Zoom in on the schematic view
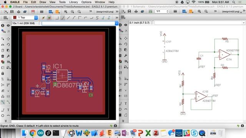This screenshot has height=138, width=246. [x=206, y=11]
